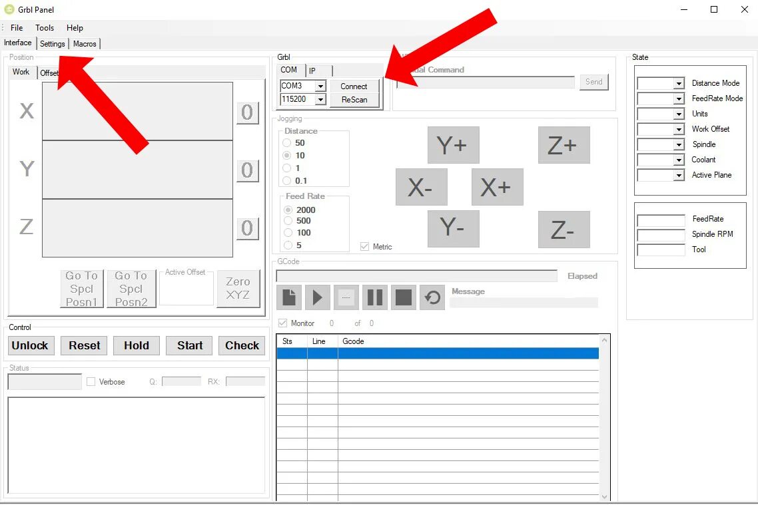This screenshot has height=505, width=758.
Task: Open the COM3 port dropdown
Action: [320, 86]
